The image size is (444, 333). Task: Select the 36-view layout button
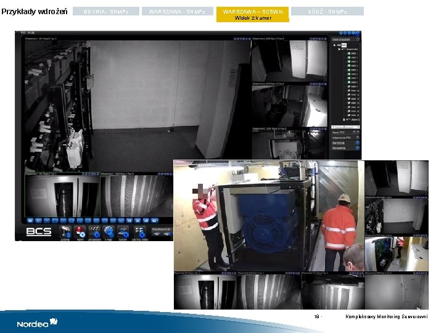pos(138,220)
